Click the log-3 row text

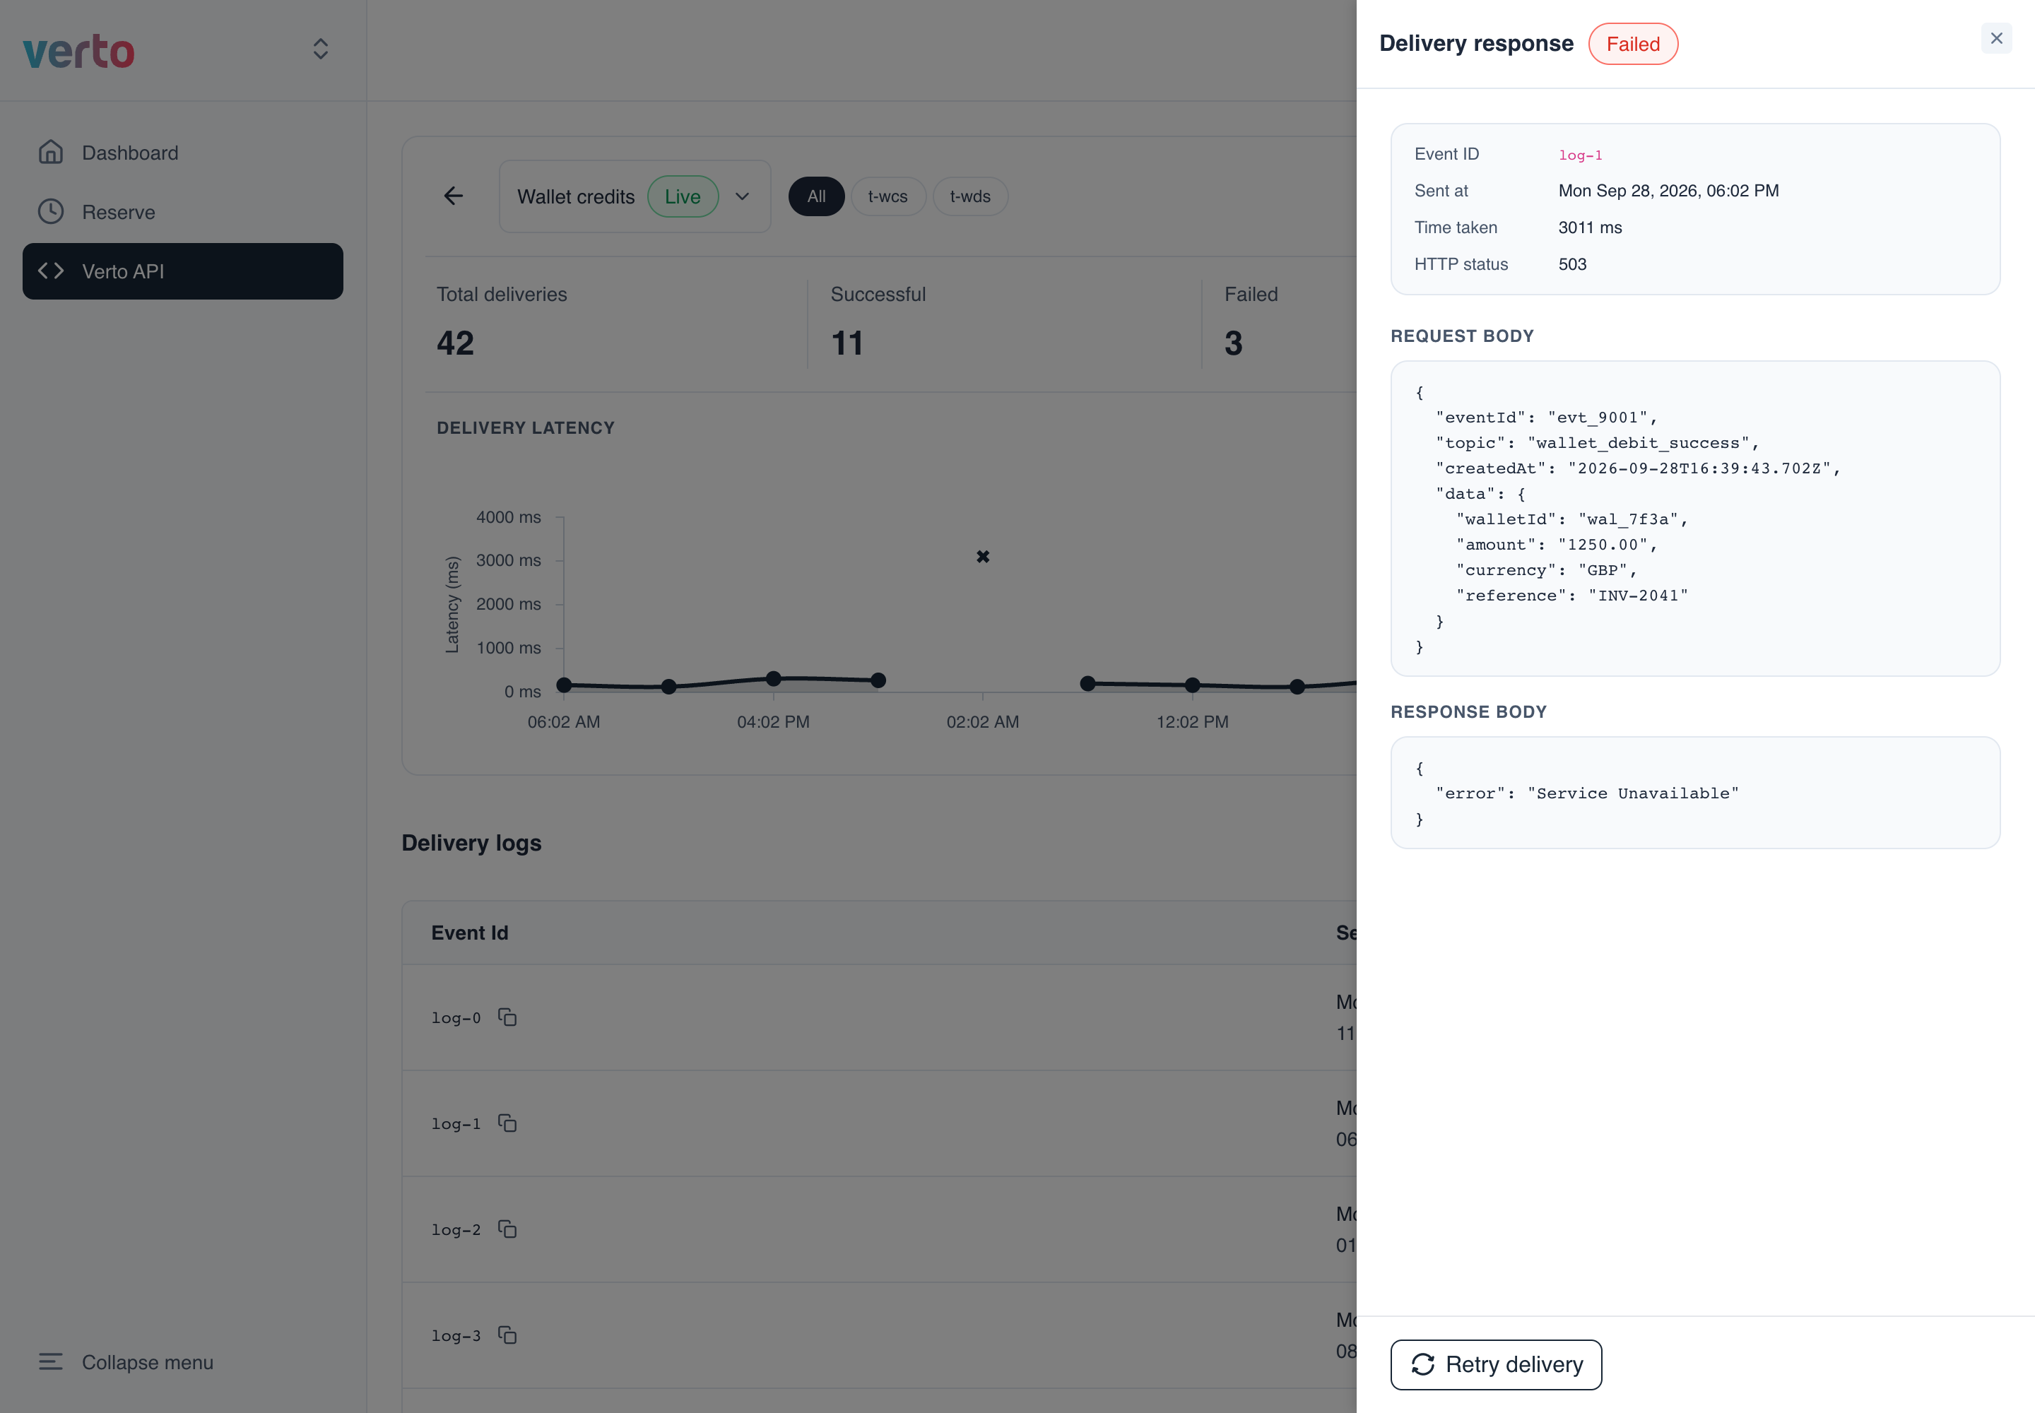coord(456,1336)
